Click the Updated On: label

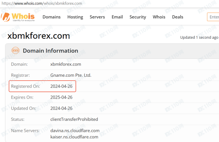(23, 108)
